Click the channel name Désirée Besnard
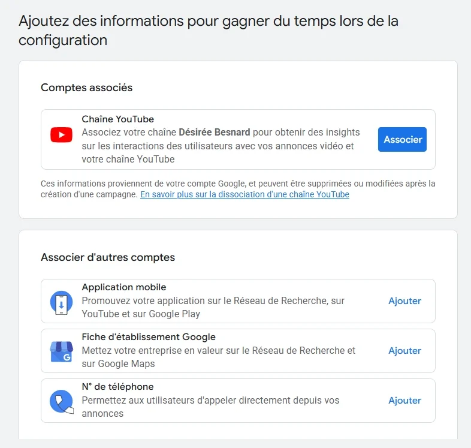The height and width of the screenshot is (448, 471). click(215, 132)
